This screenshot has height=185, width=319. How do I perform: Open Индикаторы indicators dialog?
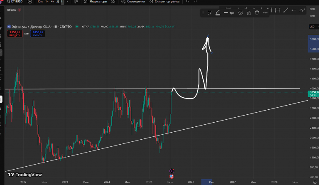click(x=96, y=1)
